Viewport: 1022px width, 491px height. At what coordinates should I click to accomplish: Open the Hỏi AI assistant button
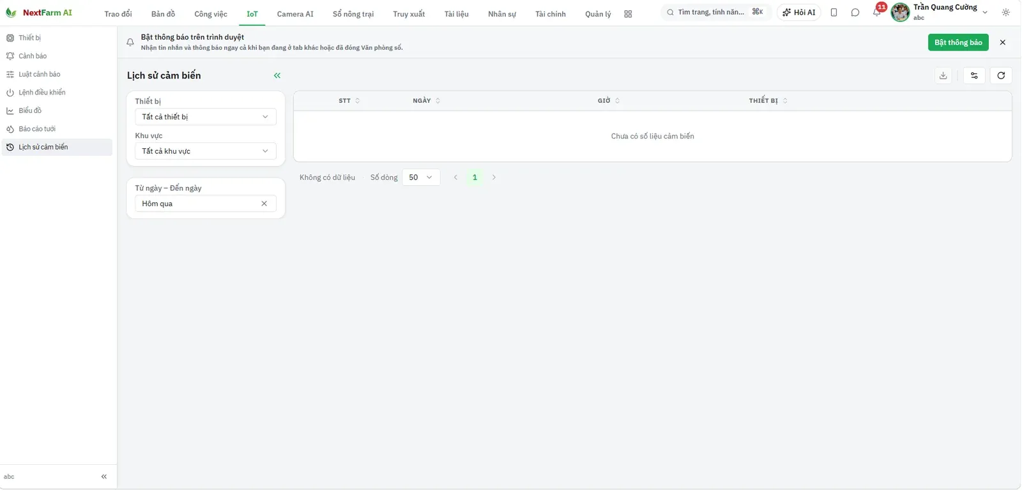[x=799, y=12]
